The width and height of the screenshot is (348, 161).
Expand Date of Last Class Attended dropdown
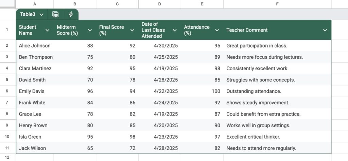pyautogui.click(x=175, y=30)
